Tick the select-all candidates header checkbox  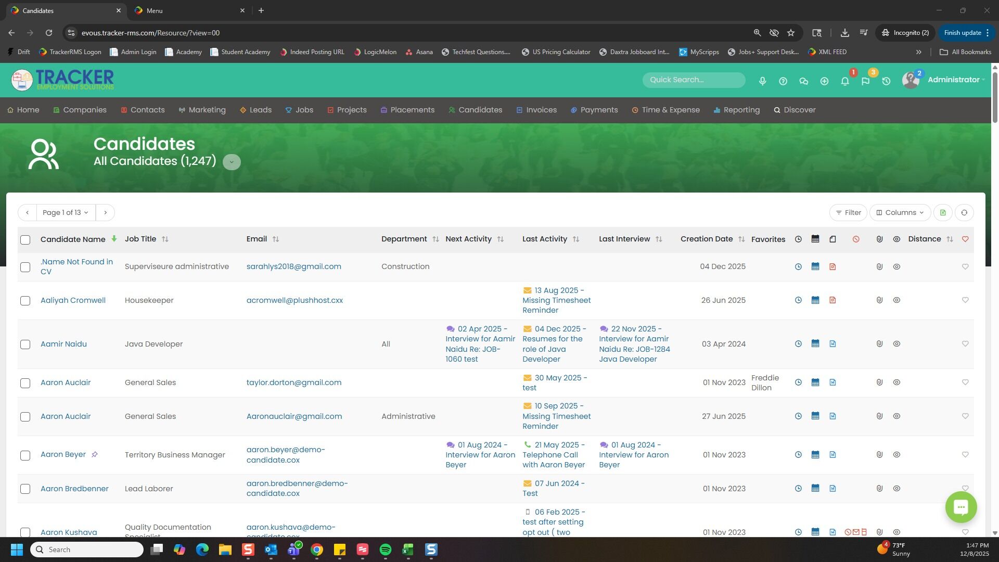pyautogui.click(x=25, y=240)
